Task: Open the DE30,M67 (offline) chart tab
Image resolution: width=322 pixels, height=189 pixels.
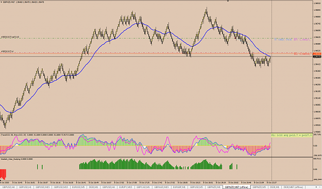Action: (x=293, y=187)
